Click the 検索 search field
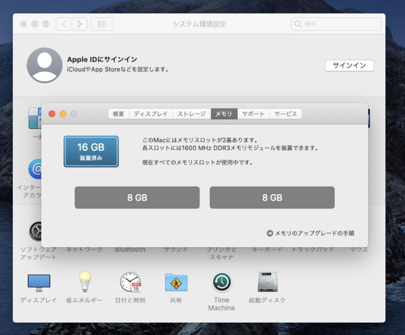 click(336, 24)
